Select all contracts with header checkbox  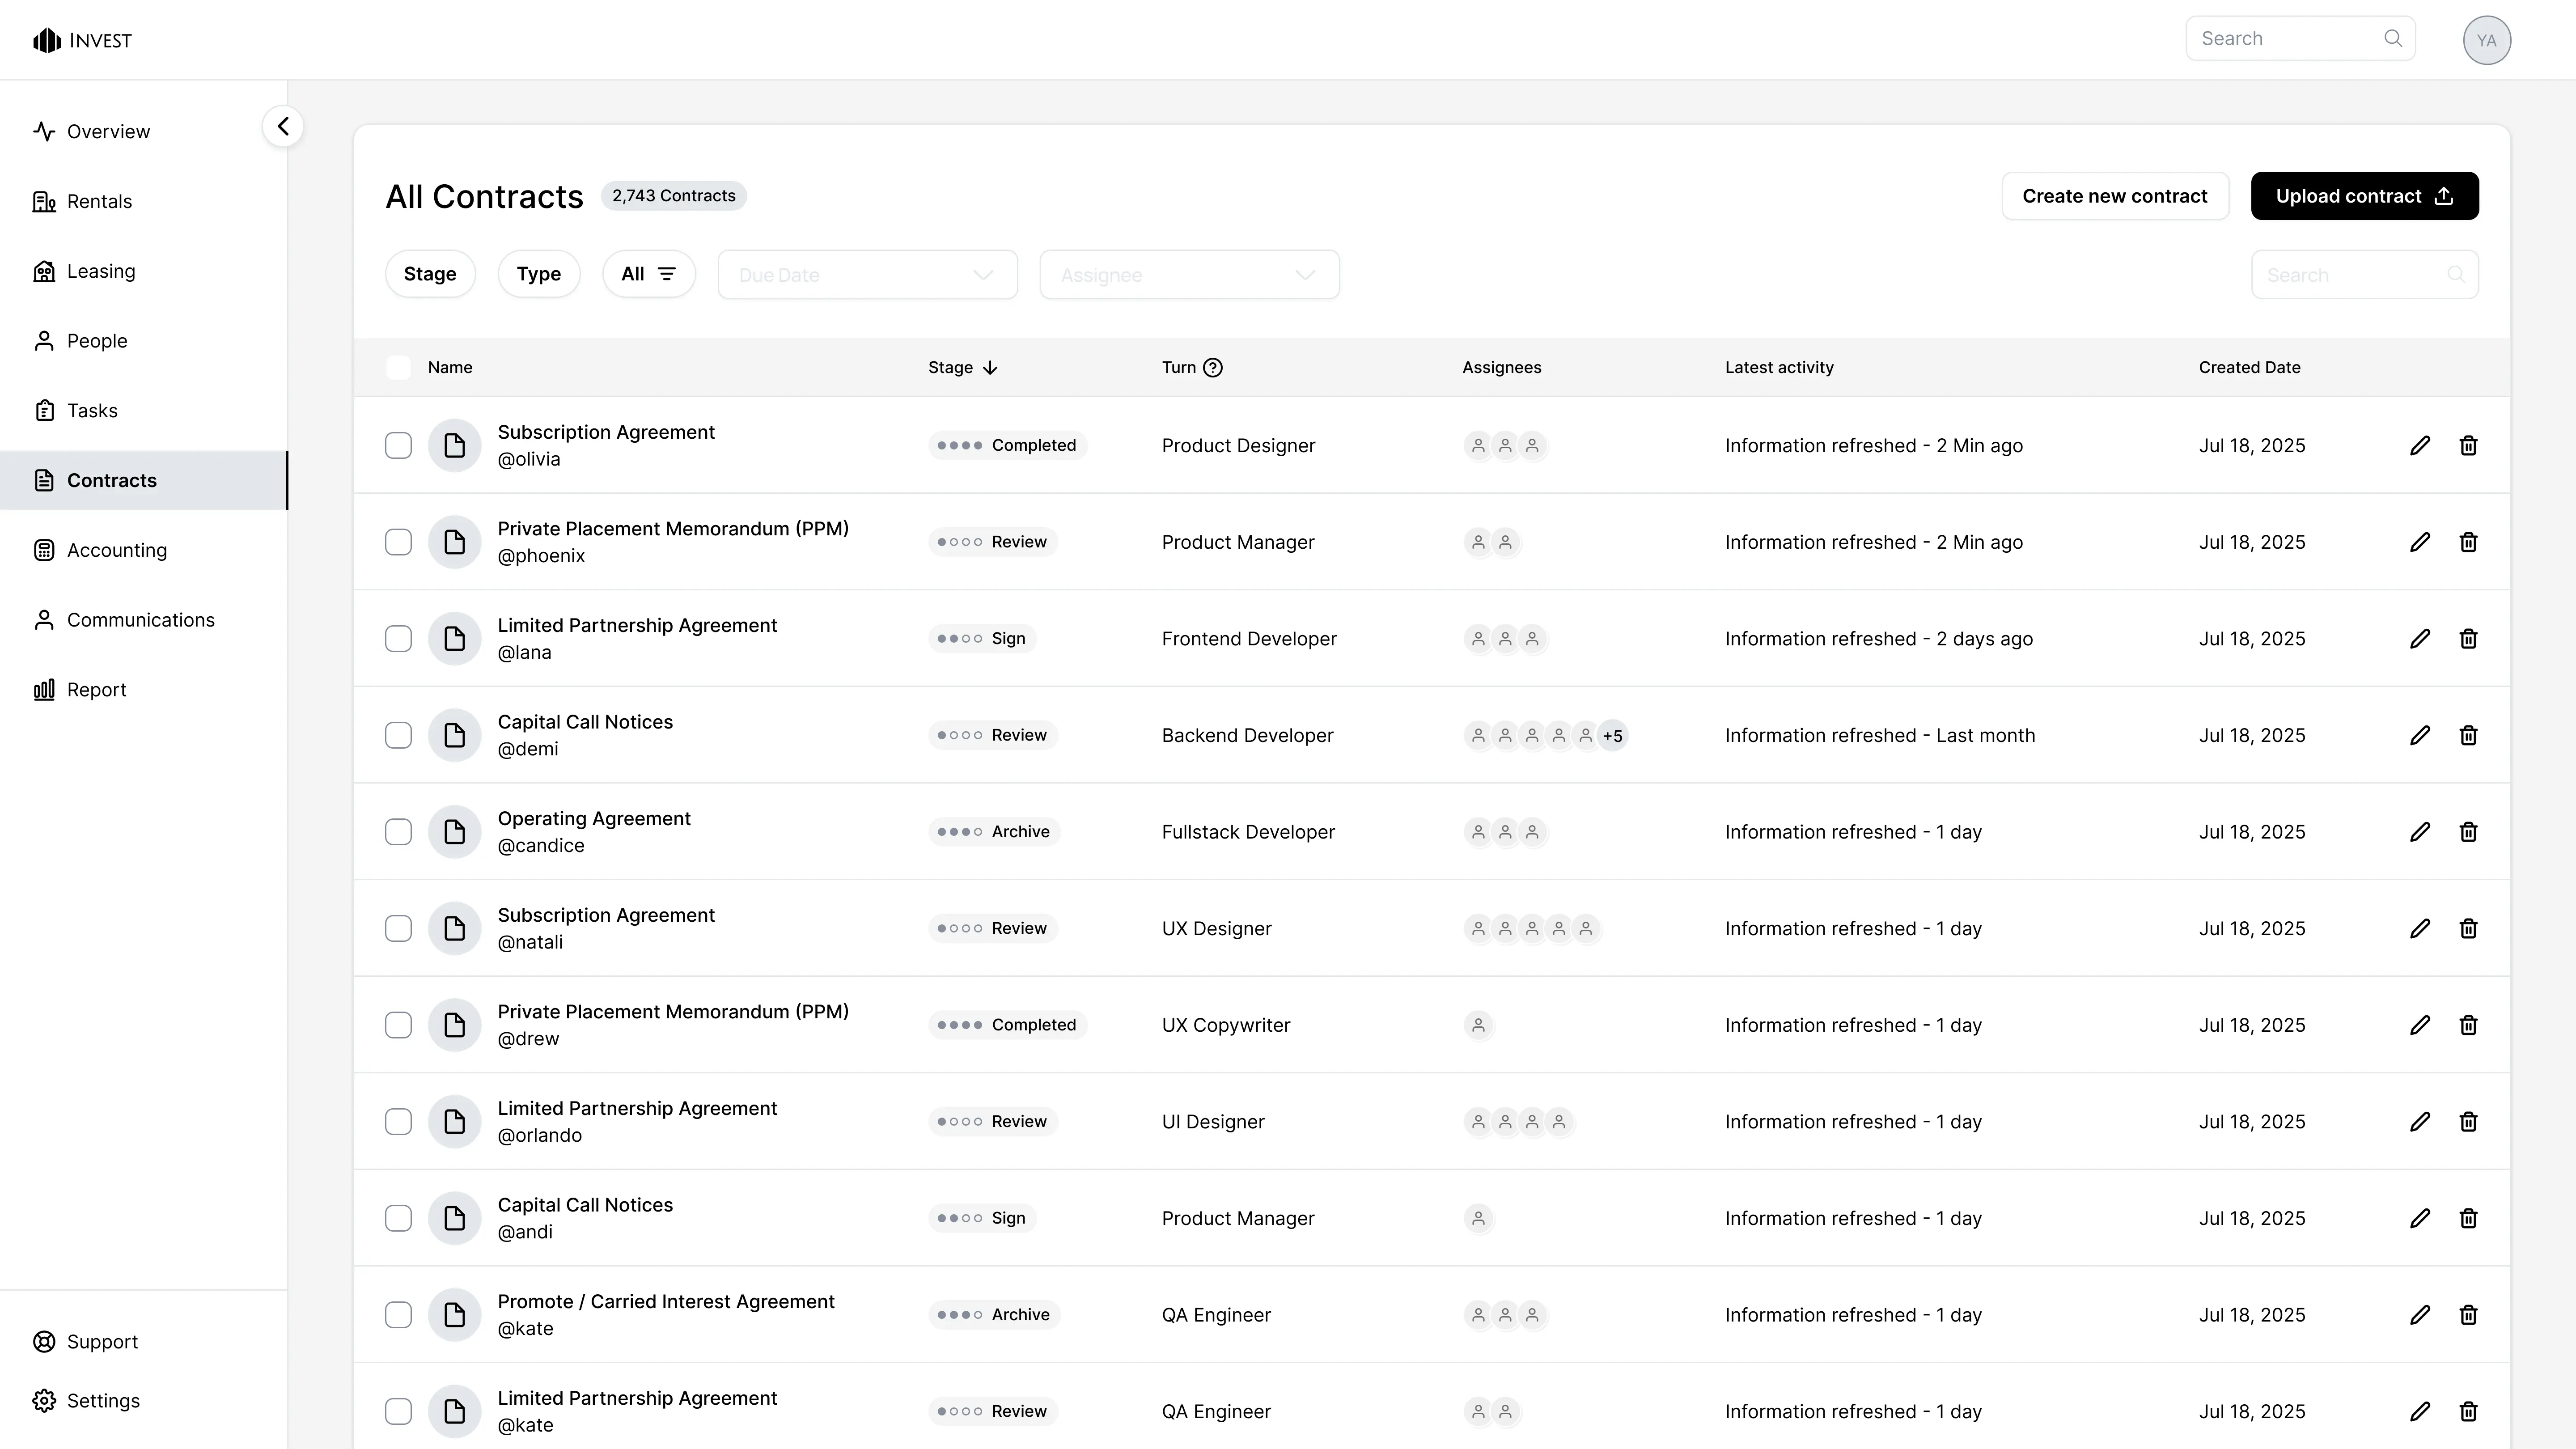pyautogui.click(x=398, y=367)
